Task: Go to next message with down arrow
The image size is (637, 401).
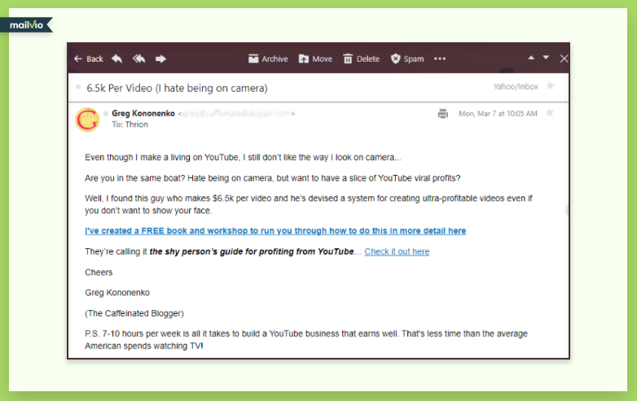Action: [x=546, y=58]
